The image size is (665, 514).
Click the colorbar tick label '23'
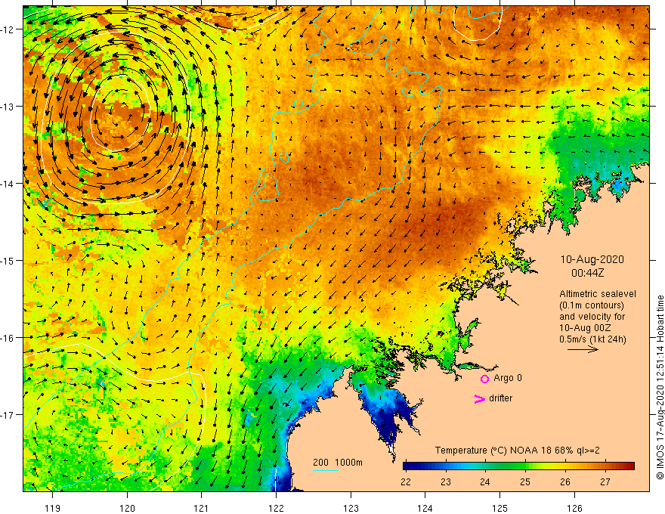point(445,481)
